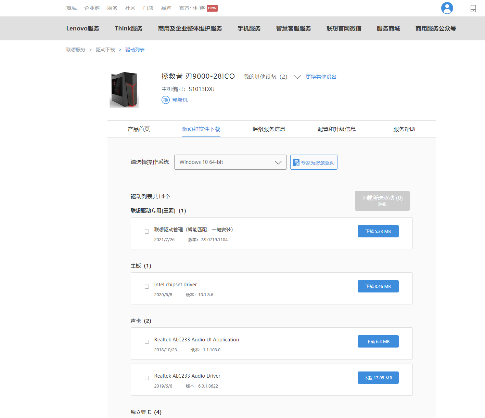Click 独立显卡 (4) section heading
The image size is (485, 418).
tap(146, 412)
